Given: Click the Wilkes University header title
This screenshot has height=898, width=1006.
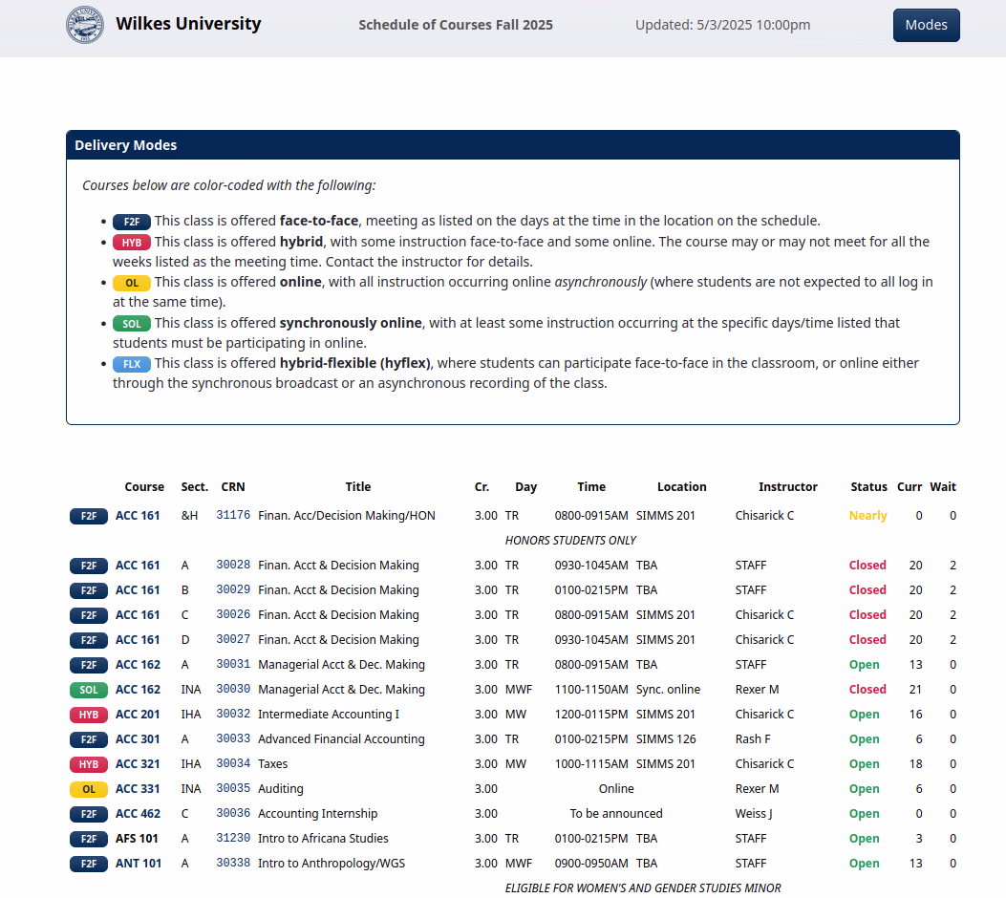Looking at the screenshot, I should click(x=188, y=24).
